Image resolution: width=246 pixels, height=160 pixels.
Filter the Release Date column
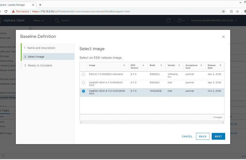point(220,65)
